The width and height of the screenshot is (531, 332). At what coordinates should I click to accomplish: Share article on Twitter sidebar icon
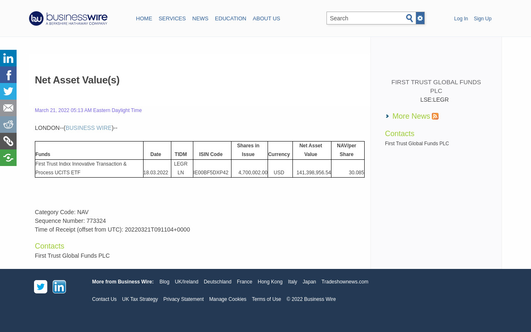click(8, 91)
